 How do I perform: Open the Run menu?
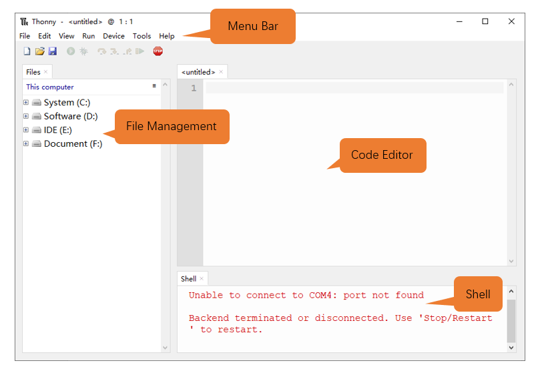pyautogui.click(x=89, y=36)
